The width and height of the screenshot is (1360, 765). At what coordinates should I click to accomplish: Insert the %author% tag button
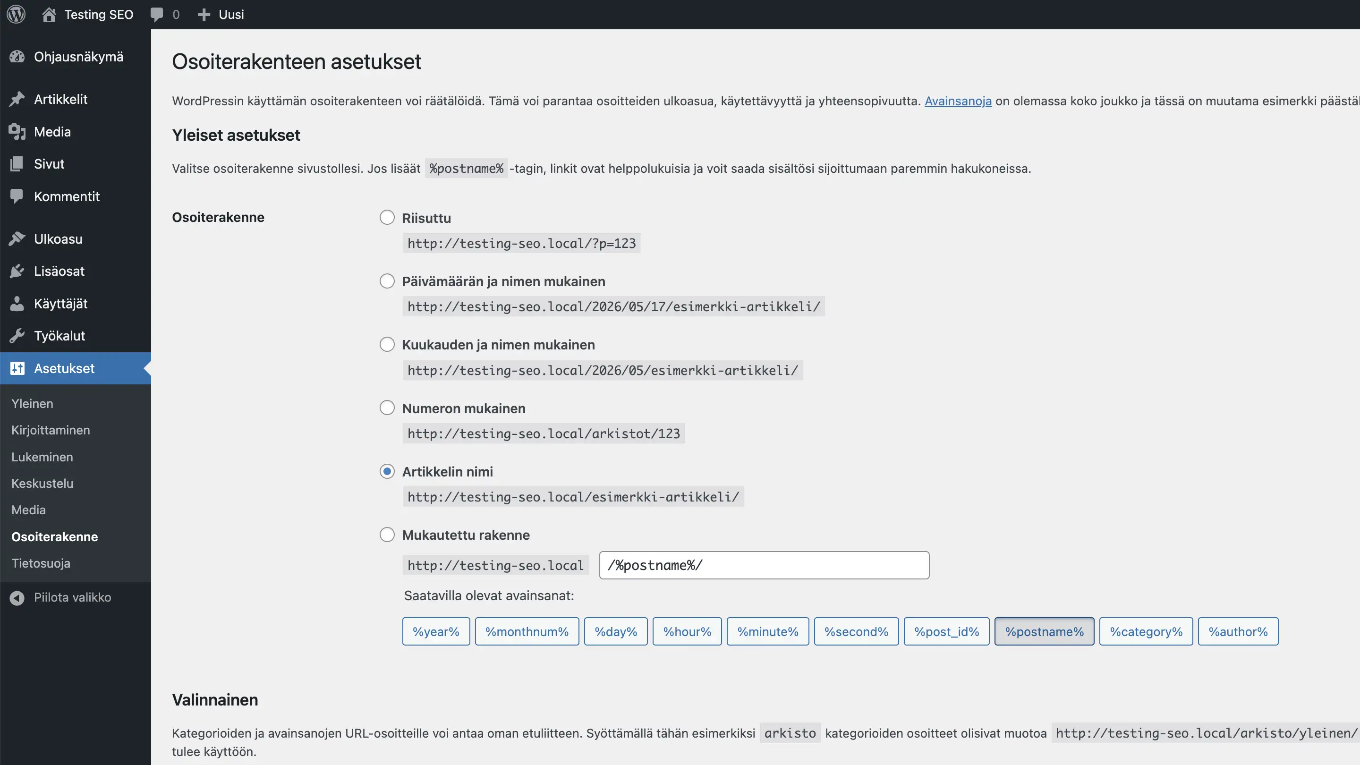click(x=1238, y=631)
